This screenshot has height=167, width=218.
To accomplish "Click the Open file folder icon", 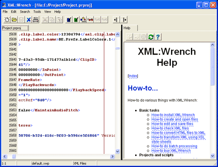I will [14, 20].
